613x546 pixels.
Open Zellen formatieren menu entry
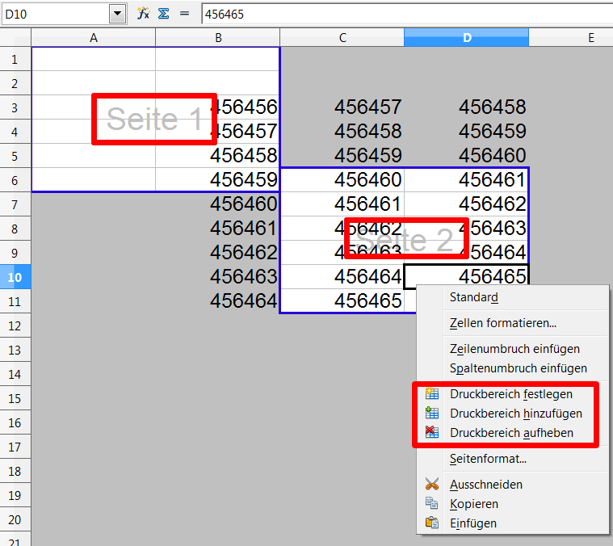point(502,323)
